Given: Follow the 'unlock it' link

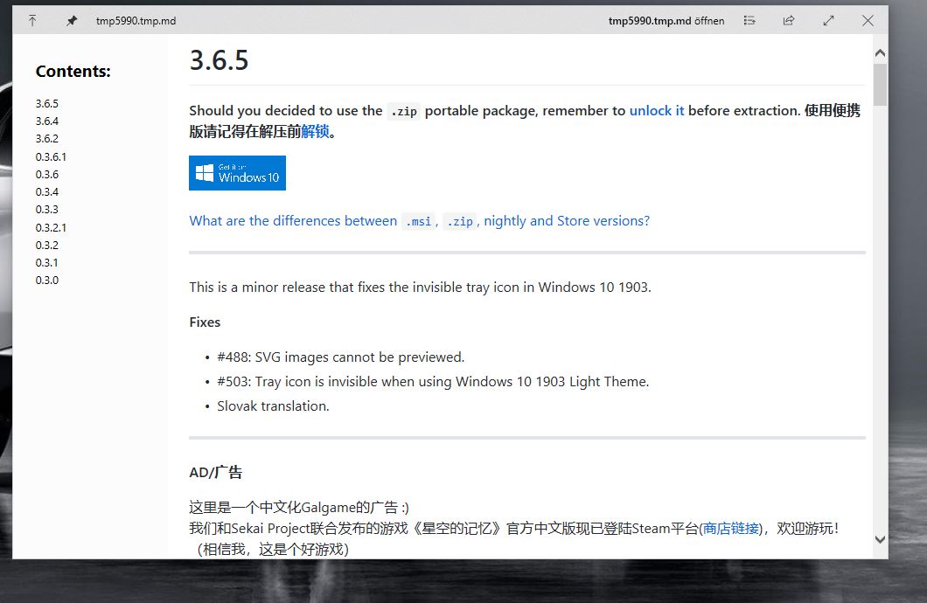Looking at the screenshot, I should pos(656,110).
